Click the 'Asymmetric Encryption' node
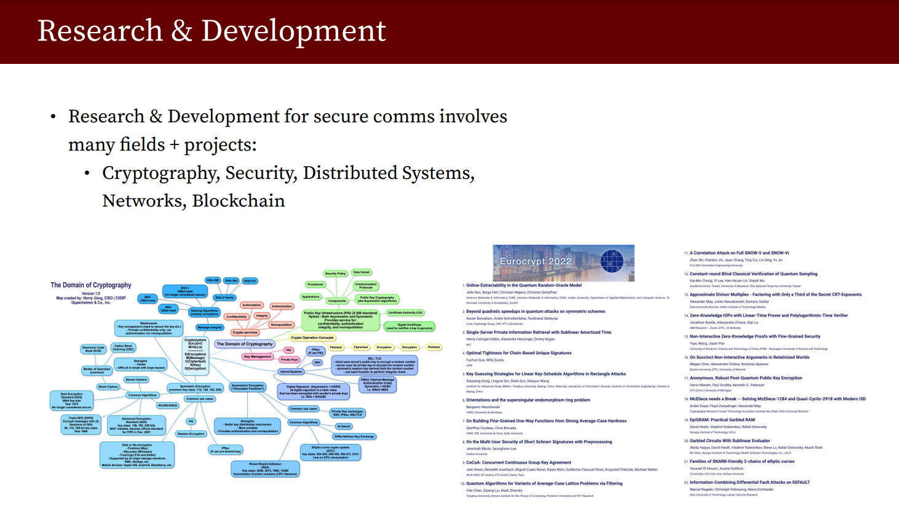Viewport: 899px width, 506px height. point(247,387)
